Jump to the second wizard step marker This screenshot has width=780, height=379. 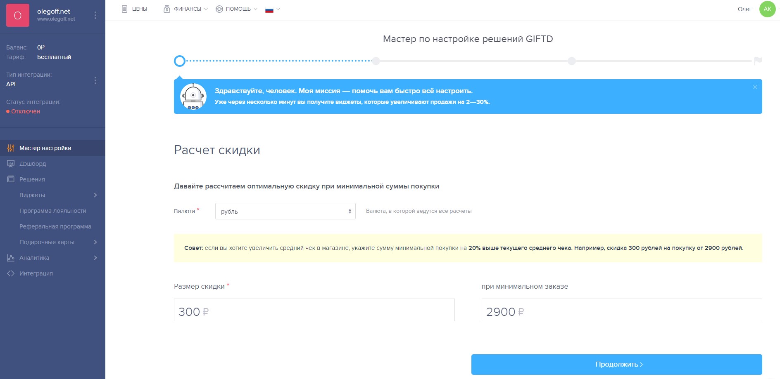pos(376,61)
